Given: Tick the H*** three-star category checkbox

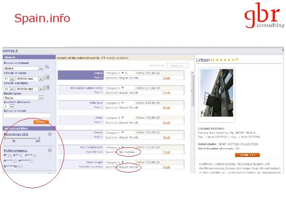Looking at the screenshot, I should click(x=35, y=155).
